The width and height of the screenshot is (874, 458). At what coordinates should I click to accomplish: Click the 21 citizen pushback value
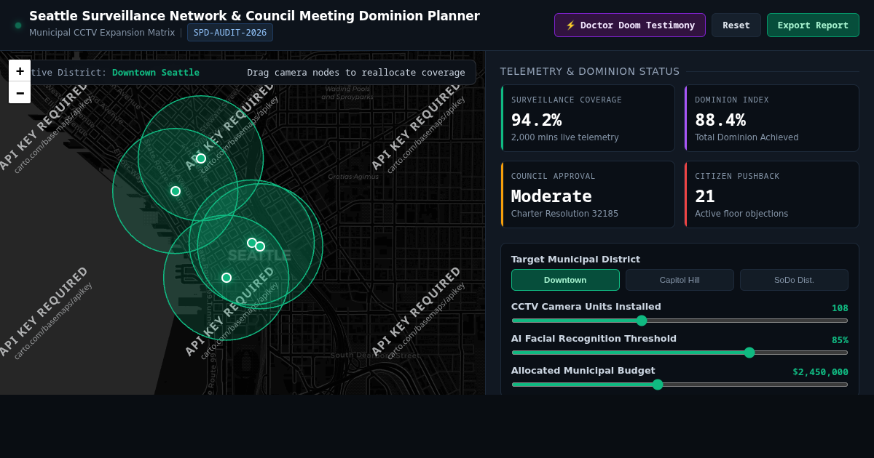pos(705,196)
